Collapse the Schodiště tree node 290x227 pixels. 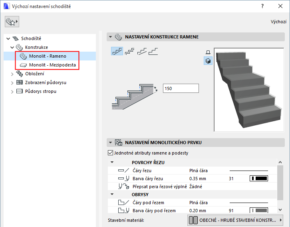pyautogui.click(x=8, y=38)
